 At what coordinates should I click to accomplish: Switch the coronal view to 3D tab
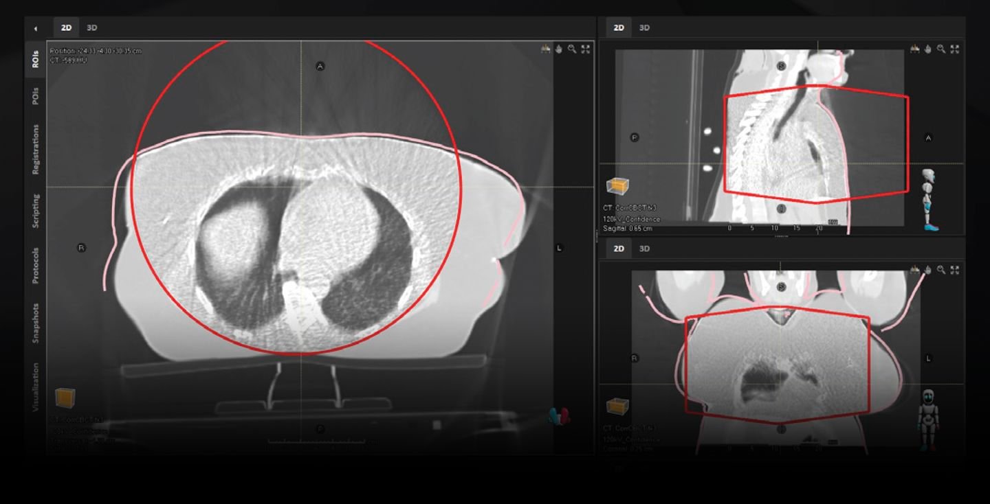644,249
